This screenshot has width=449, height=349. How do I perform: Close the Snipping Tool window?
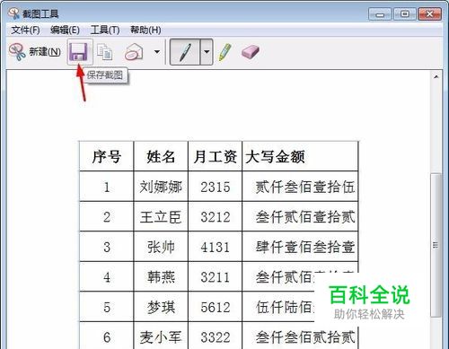pos(429,14)
